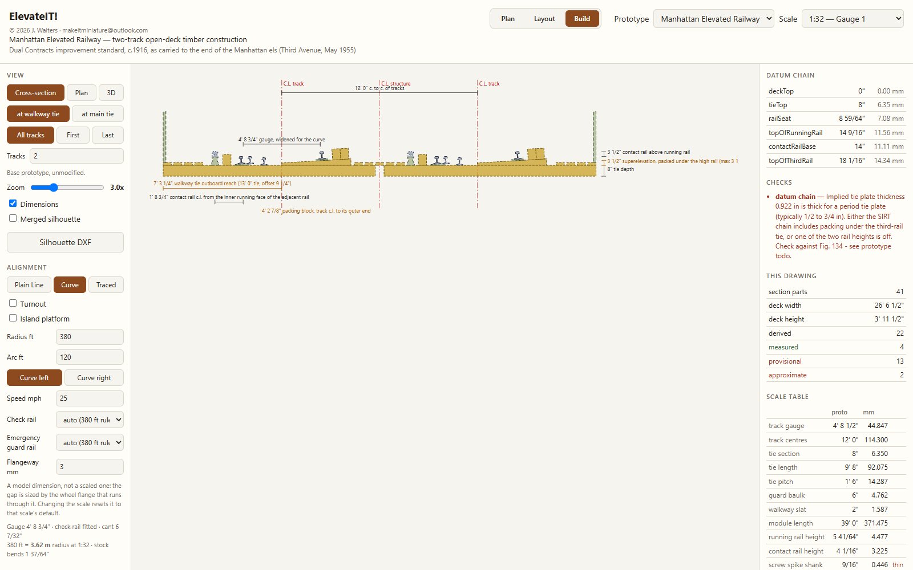Open the Layout mode tab

point(544,19)
